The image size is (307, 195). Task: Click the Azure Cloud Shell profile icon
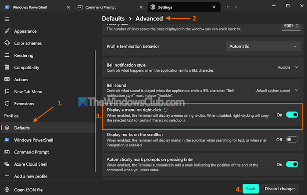(7, 164)
